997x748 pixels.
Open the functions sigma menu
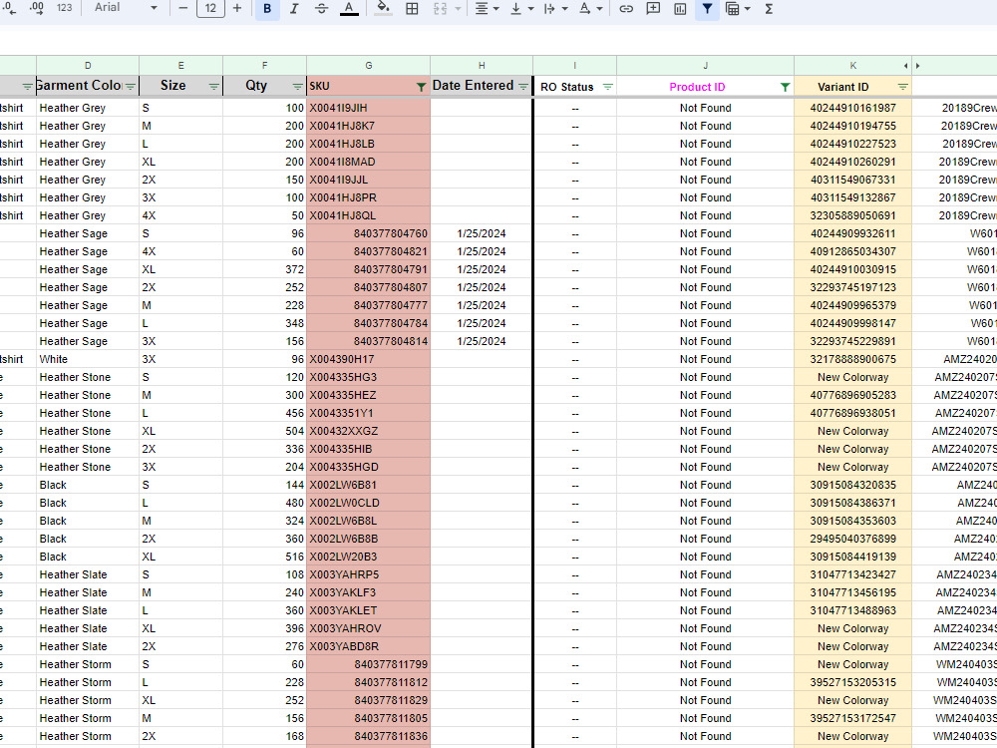pyautogui.click(x=769, y=9)
